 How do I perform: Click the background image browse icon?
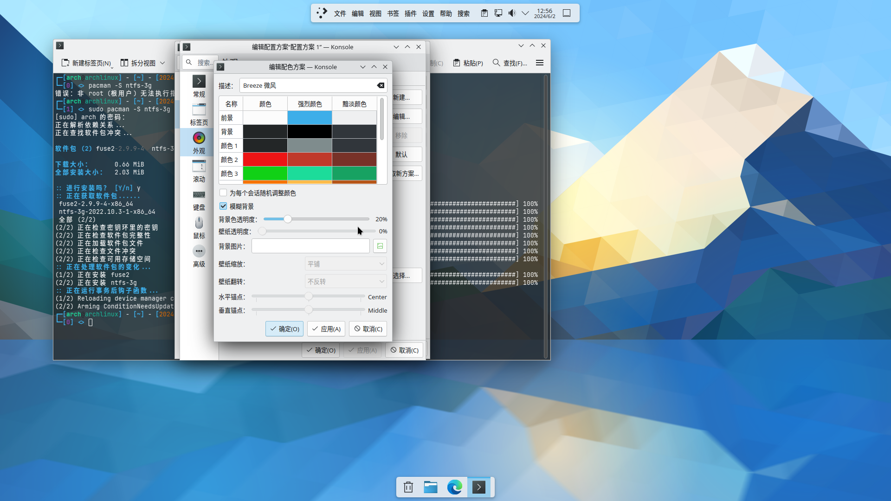pos(380,246)
